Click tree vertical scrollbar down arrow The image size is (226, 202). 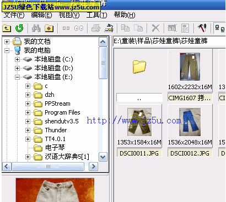(103, 157)
